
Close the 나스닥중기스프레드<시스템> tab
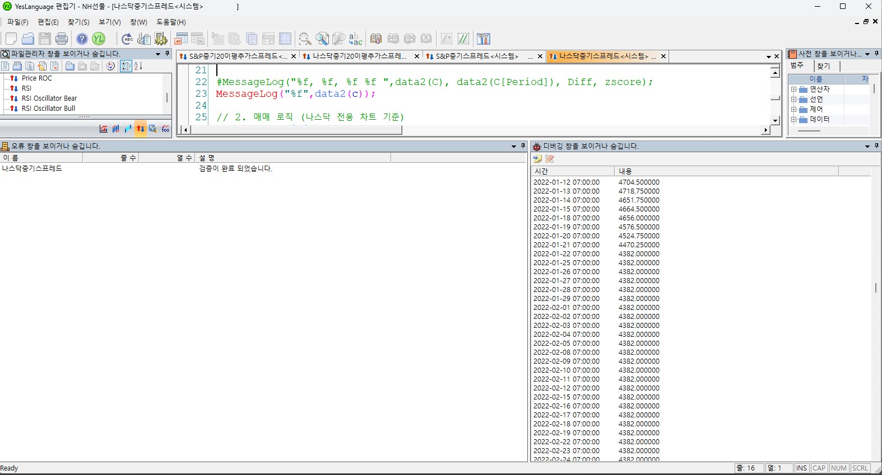[x=663, y=57]
